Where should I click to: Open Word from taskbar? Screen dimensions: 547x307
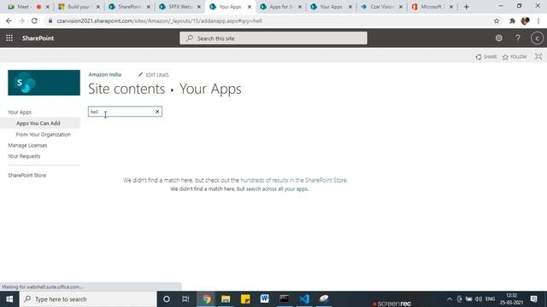[264, 299]
